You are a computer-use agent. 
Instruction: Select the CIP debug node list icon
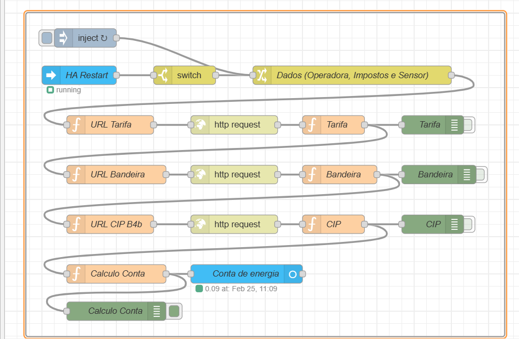click(x=455, y=225)
